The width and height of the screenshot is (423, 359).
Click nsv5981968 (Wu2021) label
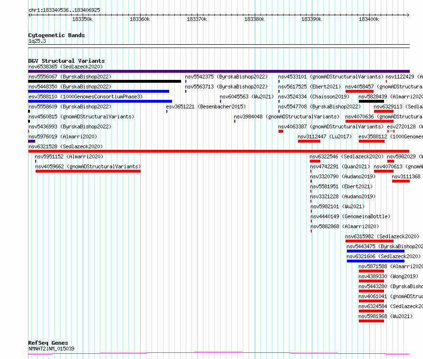click(x=385, y=316)
